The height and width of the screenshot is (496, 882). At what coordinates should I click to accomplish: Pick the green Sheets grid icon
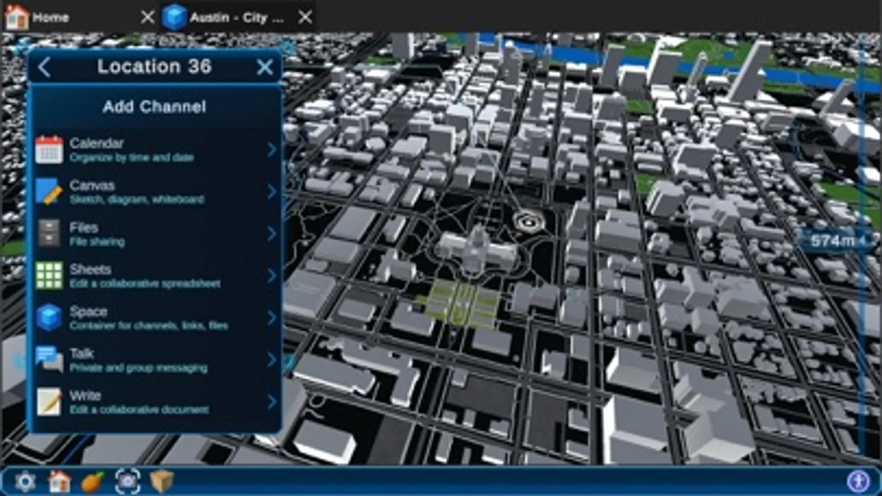tap(49, 275)
